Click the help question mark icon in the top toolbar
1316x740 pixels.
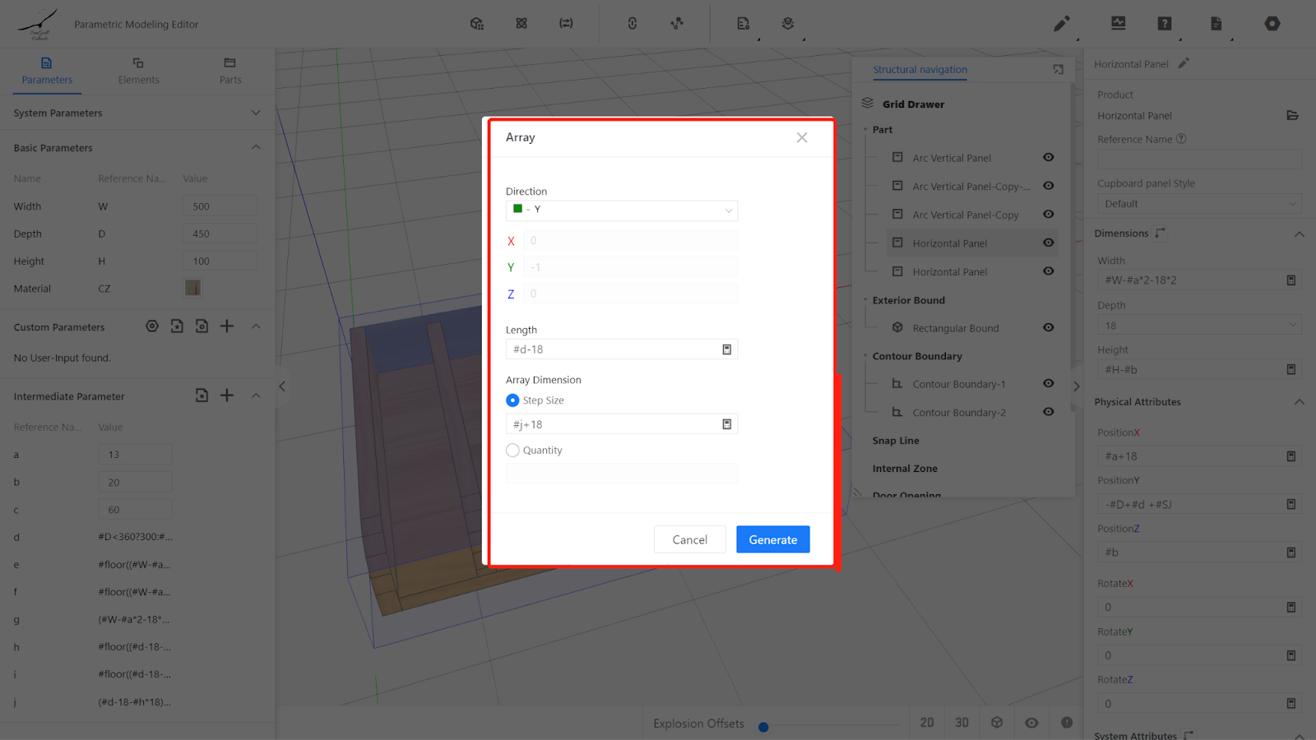point(1164,24)
